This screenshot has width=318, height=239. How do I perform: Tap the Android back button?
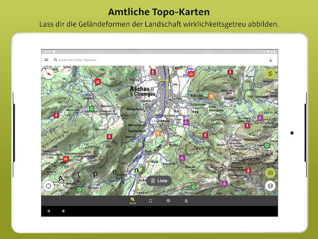48,211
